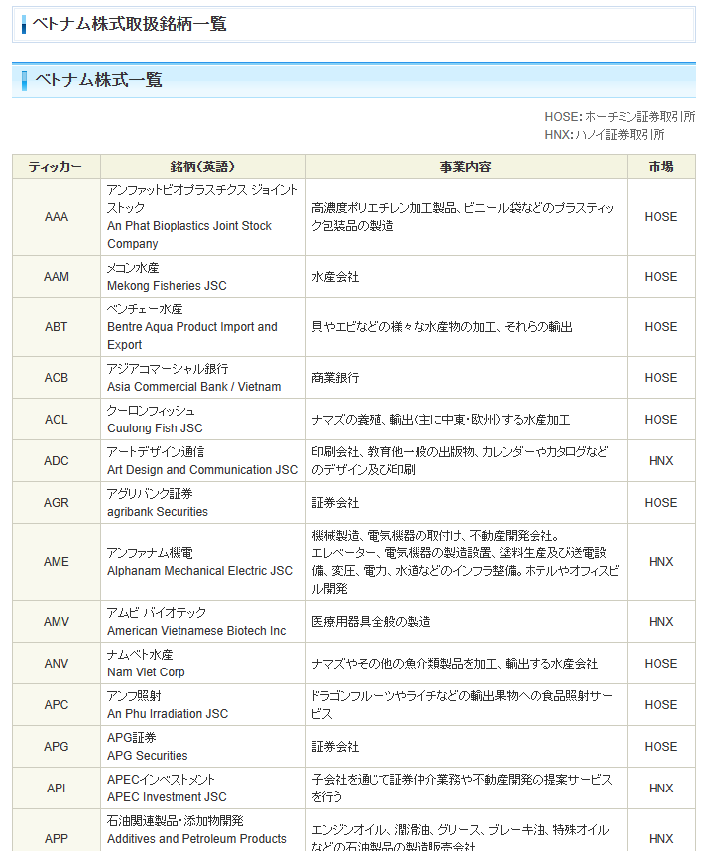The height and width of the screenshot is (851, 717).
Task: Click 医療用器具全般の製造 description
Action: (371, 622)
